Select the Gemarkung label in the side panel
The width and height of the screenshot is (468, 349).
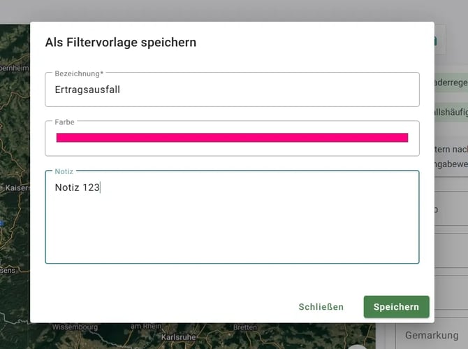(x=432, y=335)
